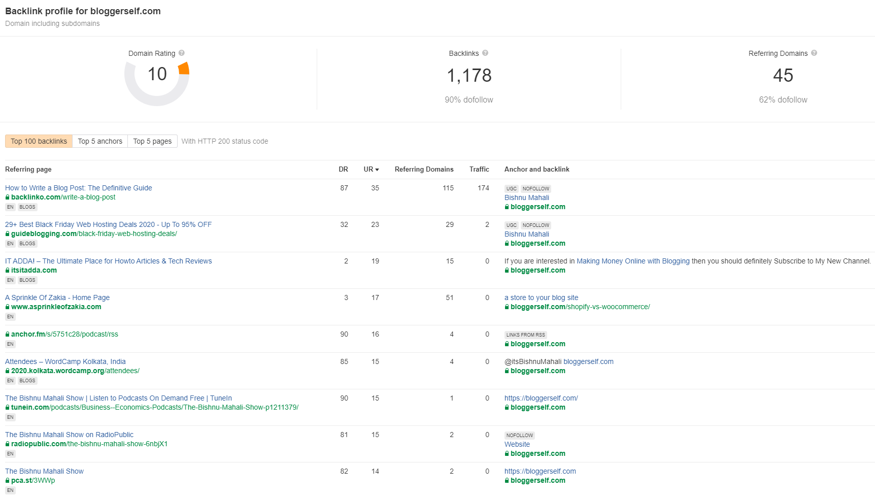Click 'a store to your blog site' anchor
875x497 pixels.
click(x=542, y=297)
